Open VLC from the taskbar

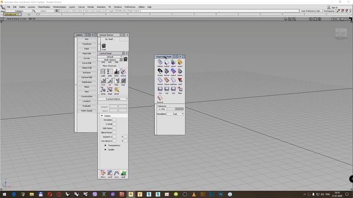(x=194, y=194)
